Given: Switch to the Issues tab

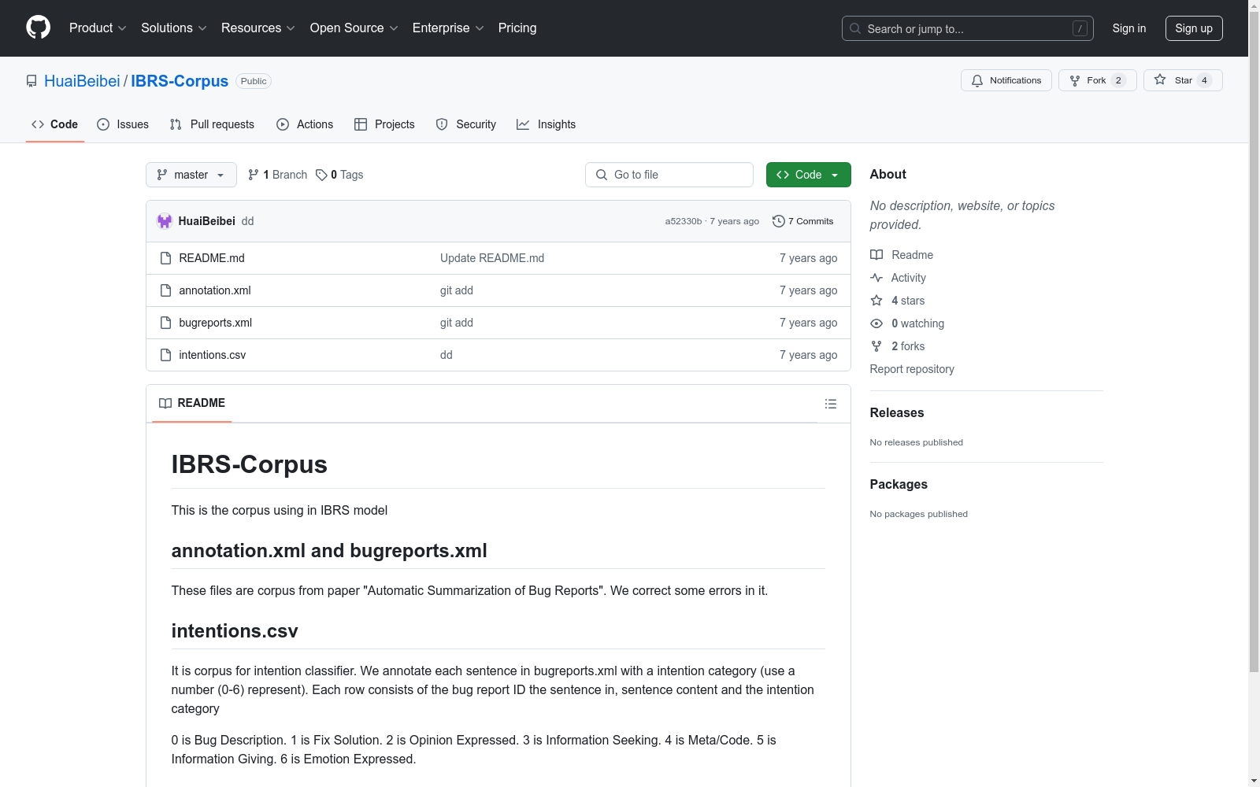Looking at the screenshot, I should [x=123, y=124].
